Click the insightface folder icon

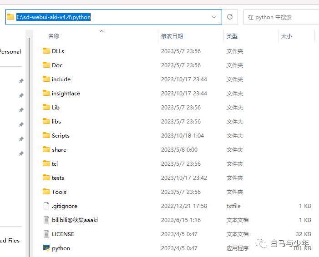[46, 93]
